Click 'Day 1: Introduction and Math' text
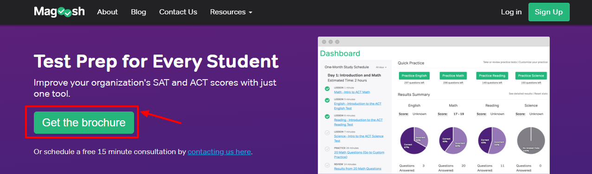This screenshot has width=592, height=174. point(354,75)
